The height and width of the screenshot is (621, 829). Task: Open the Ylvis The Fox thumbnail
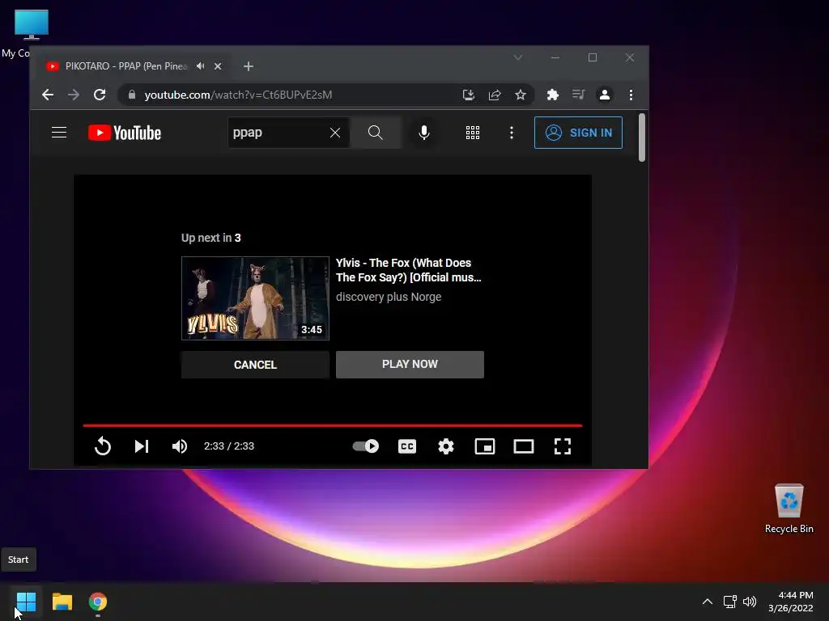point(255,298)
